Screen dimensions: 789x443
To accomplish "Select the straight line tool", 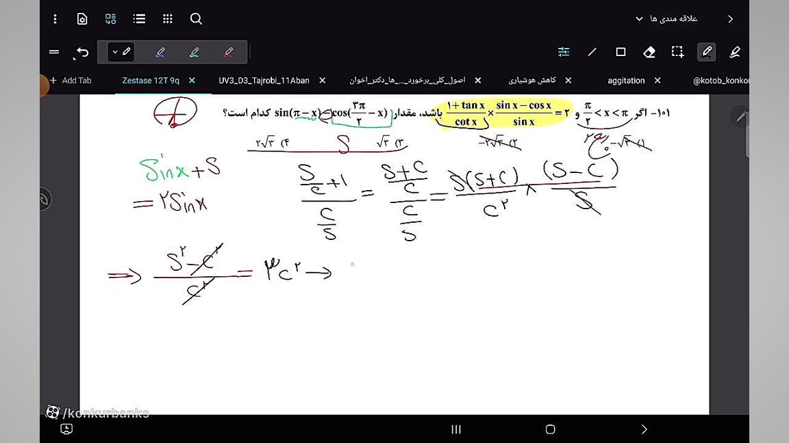I will (x=592, y=52).
